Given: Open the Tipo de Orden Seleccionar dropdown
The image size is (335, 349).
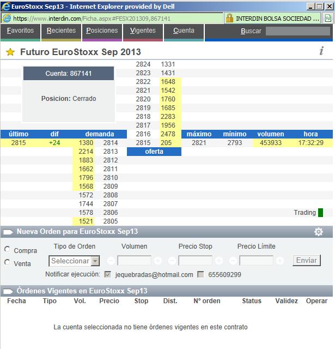Looking at the screenshot, I should click(x=74, y=261).
